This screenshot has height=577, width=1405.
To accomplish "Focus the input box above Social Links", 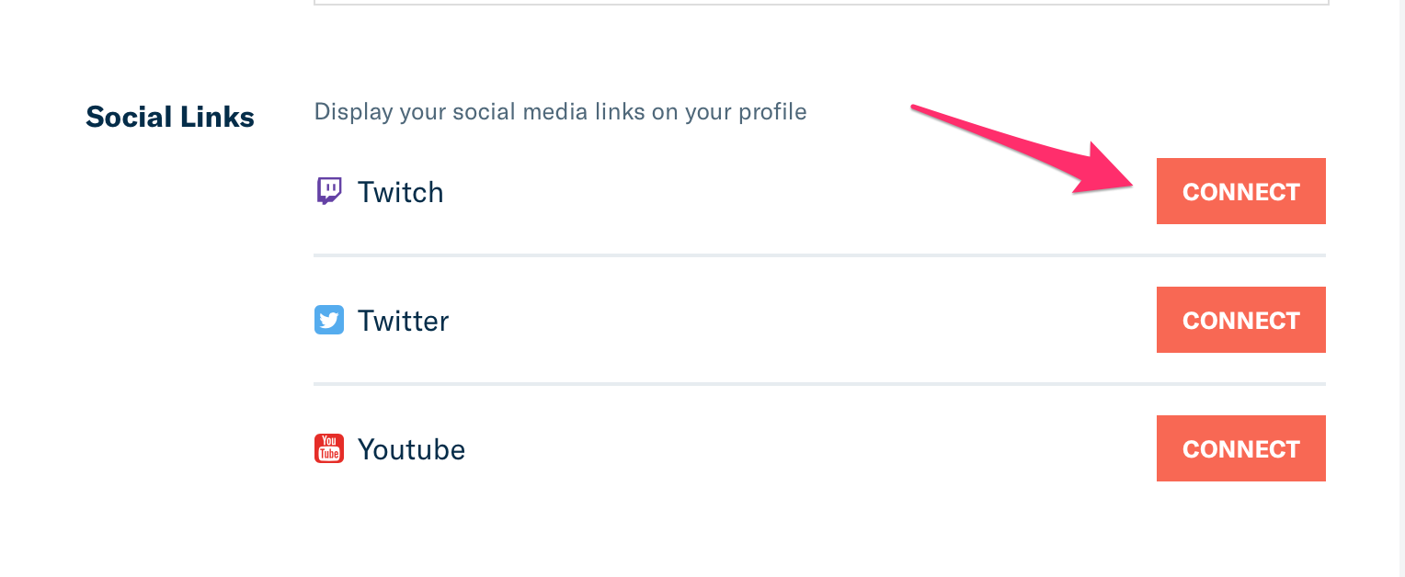I will [821, 3].
